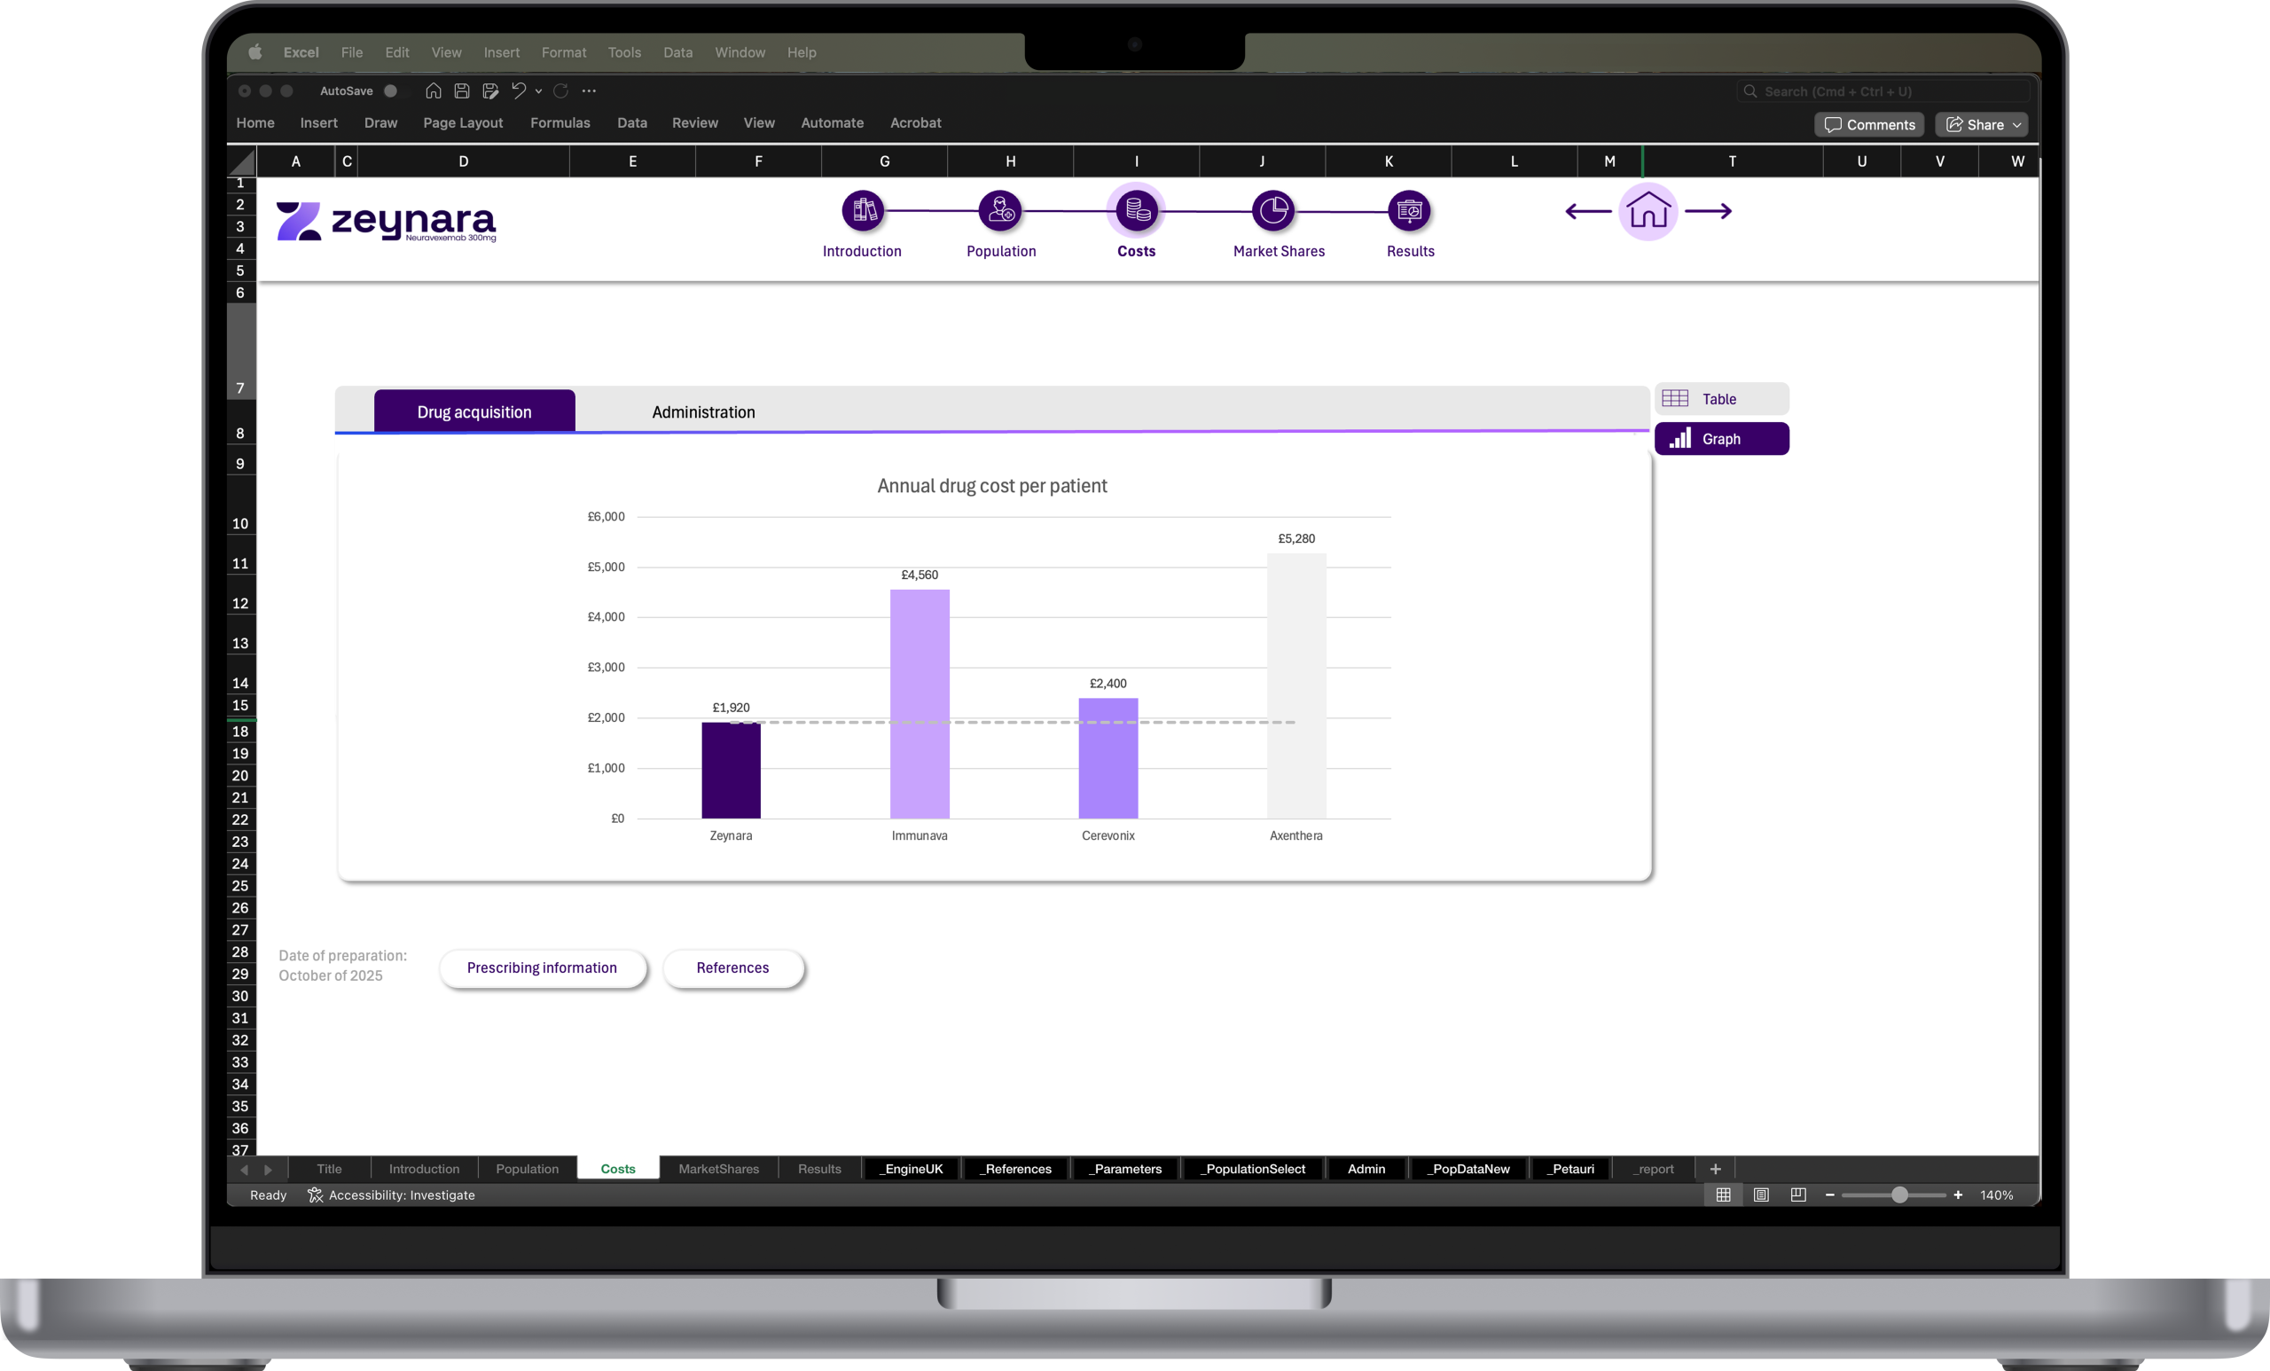Click the undo icon in the toolbar
The image size is (2270, 1371).
[x=519, y=91]
